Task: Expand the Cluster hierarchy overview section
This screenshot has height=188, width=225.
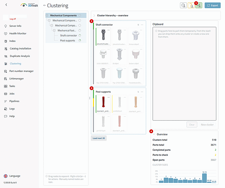Action: coord(94,16)
